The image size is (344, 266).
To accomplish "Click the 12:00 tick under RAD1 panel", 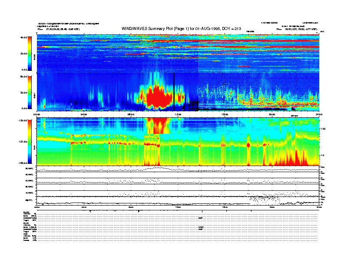I will pyautogui.click(x=178, y=114).
